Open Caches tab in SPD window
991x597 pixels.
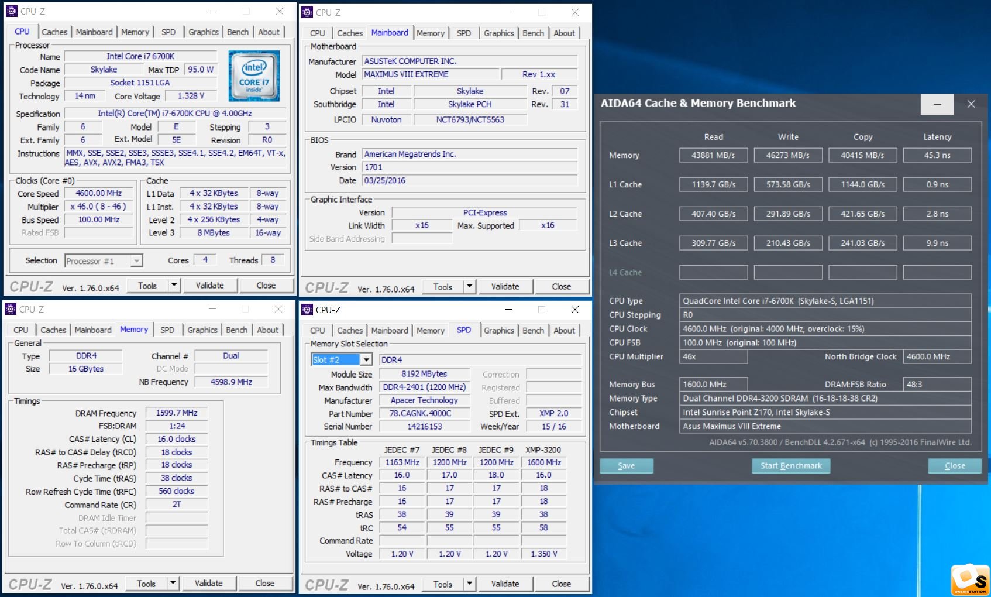click(350, 331)
